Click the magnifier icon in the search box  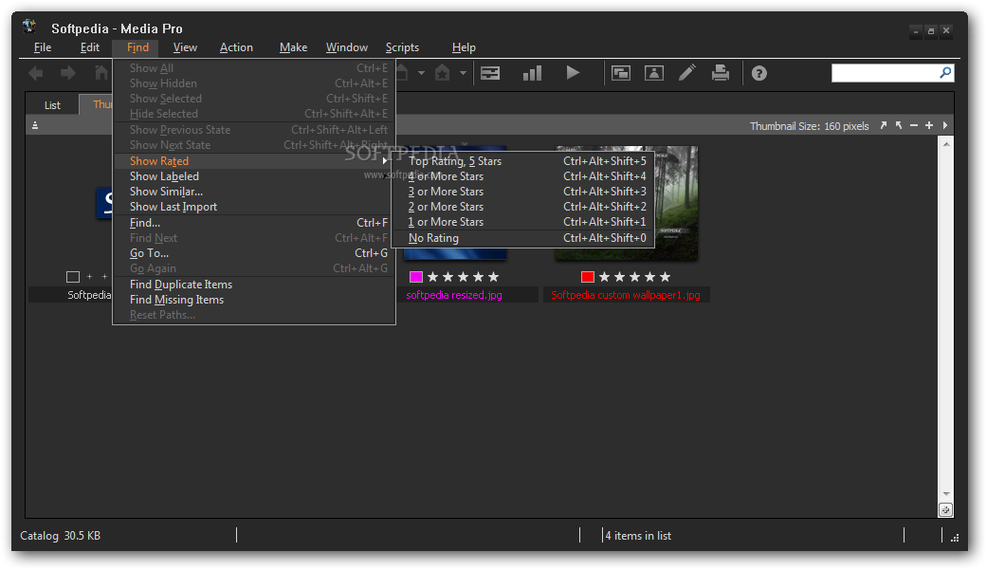coord(945,73)
